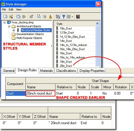Click the New Drawing toolbar icon
The image size is (134, 131).
click(x=5, y=16)
